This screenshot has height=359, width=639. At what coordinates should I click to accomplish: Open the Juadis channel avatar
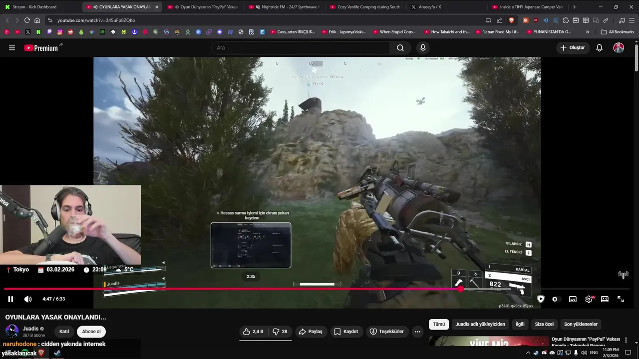point(12,332)
